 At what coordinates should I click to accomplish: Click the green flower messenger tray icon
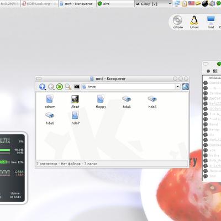[218, 4]
